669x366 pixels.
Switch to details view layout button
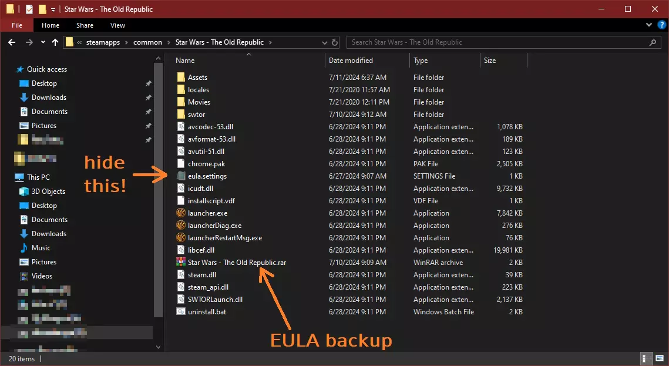click(x=647, y=358)
